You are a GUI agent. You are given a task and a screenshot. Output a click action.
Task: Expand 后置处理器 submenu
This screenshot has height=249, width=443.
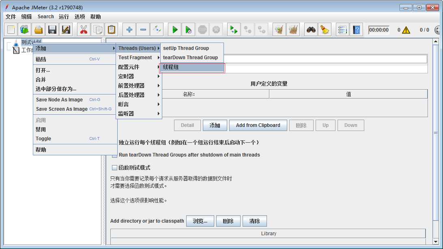pos(138,95)
